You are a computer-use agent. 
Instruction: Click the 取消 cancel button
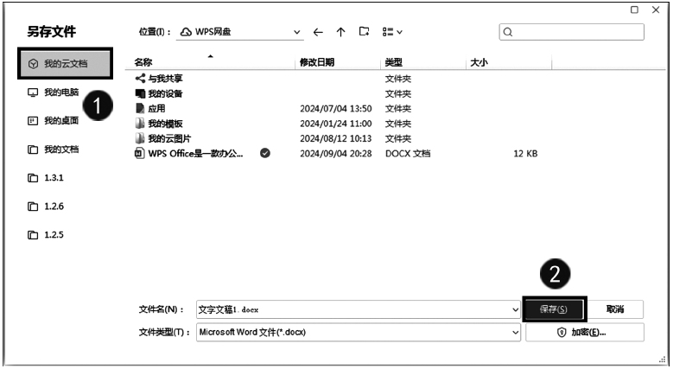615,309
